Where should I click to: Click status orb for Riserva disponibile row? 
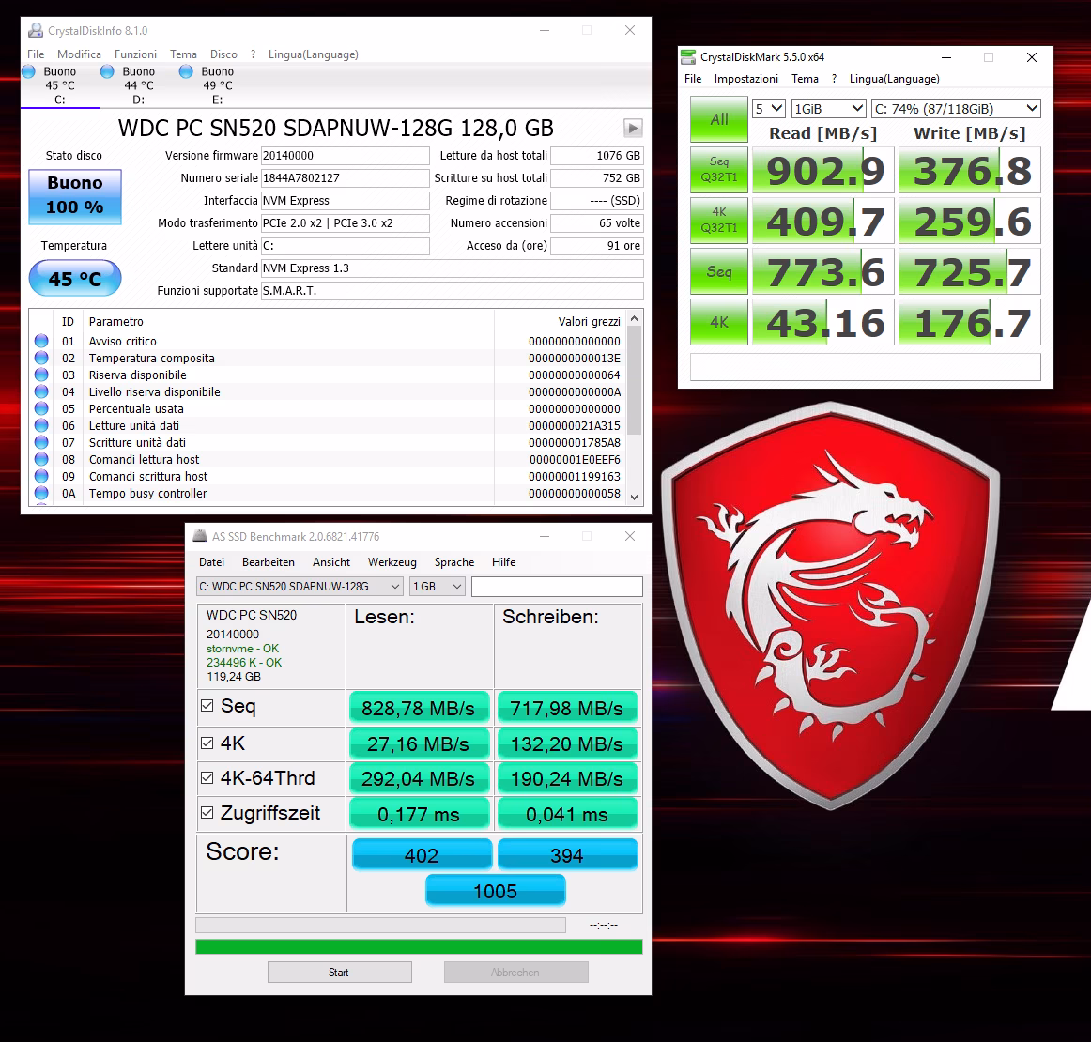click(41, 375)
